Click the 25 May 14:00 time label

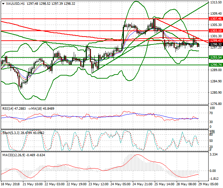(x=164, y=184)
